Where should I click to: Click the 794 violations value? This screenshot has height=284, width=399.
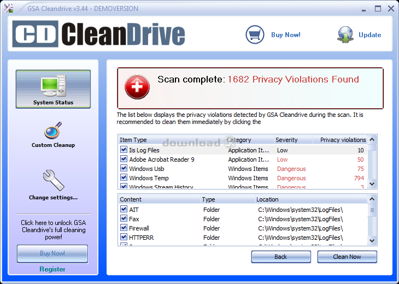tap(359, 178)
